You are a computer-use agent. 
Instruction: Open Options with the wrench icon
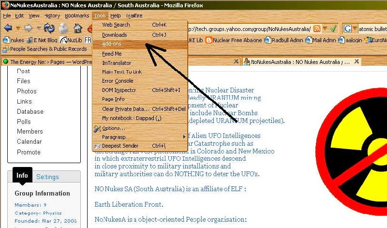pos(140,128)
